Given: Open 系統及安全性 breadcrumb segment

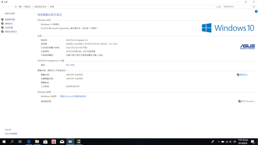Looking at the screenshot, I should [x=40, y=7].
